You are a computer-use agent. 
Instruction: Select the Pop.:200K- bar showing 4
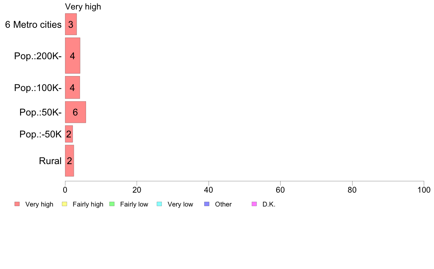pyautogui.click(x=73, y=56)
